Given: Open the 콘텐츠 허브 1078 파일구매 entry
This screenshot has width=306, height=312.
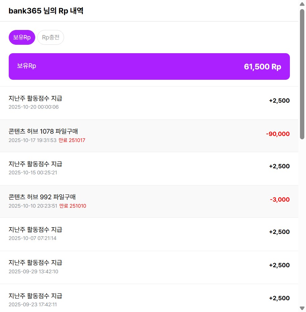Looking at the screenshot, I should (43, 131).
